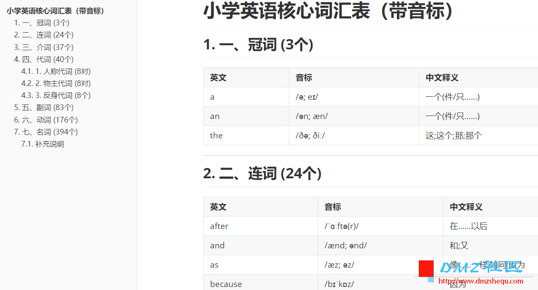Image resolution: width=538 pixels, height=290 pixels.
Task: Navigate to 二、连词 (24个) in the outline
Action: (43, 35)
